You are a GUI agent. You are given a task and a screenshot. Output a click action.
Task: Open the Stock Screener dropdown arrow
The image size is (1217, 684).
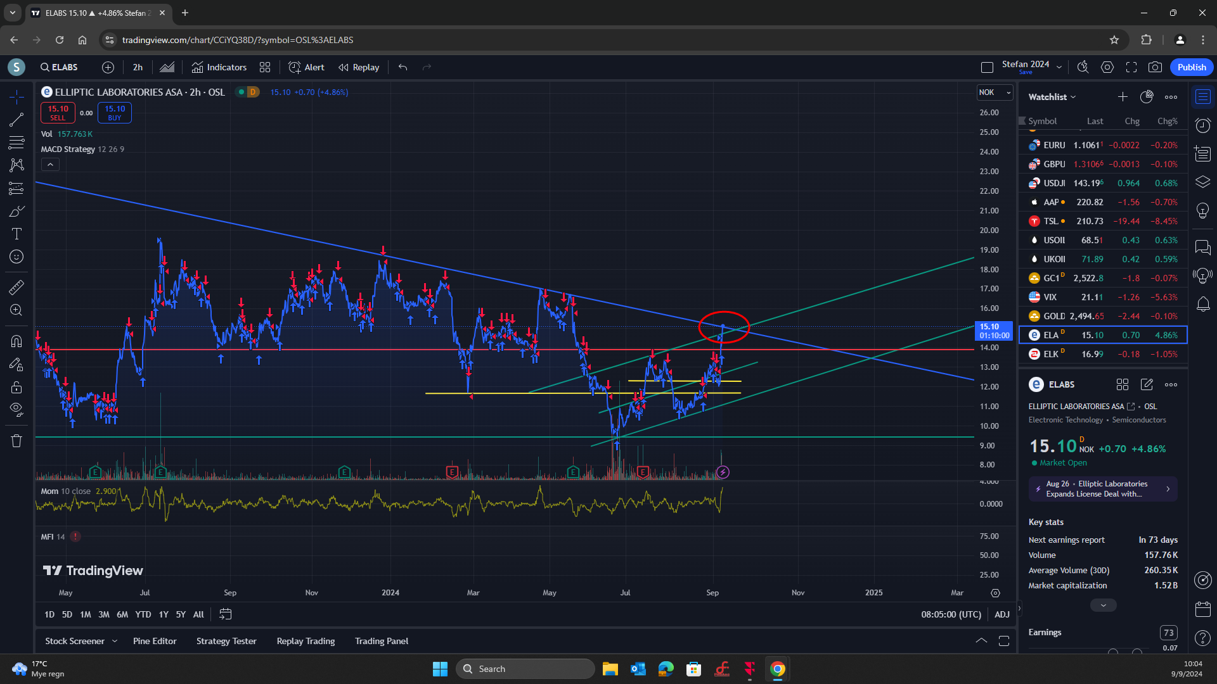coord(115,641)
